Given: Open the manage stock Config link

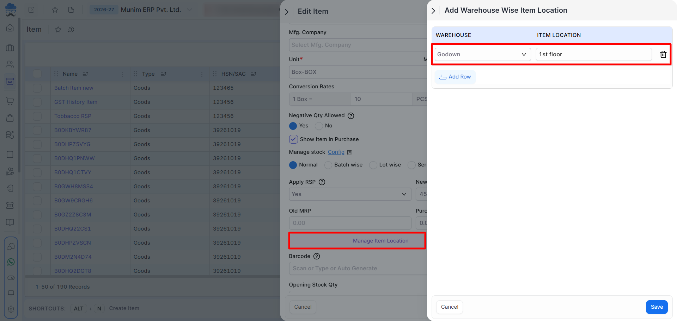Looking at the screenshot, I should (336, 152).
